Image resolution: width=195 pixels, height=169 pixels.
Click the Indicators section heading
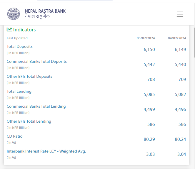(24, 30)
